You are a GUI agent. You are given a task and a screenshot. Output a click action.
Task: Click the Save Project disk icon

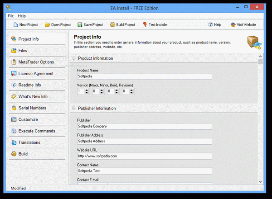(x=80, y=25)
